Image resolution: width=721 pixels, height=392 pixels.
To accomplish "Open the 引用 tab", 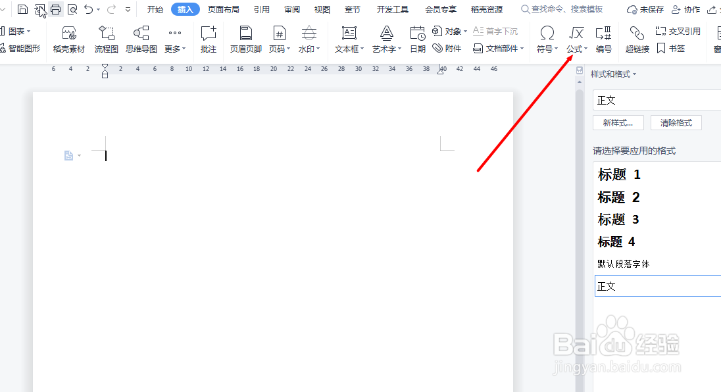I will point(262,9).
